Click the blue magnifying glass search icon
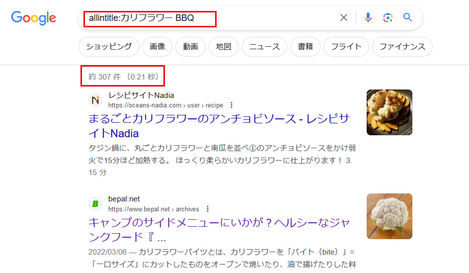Screen dimensions: 469x273 [x=408, y=18]
